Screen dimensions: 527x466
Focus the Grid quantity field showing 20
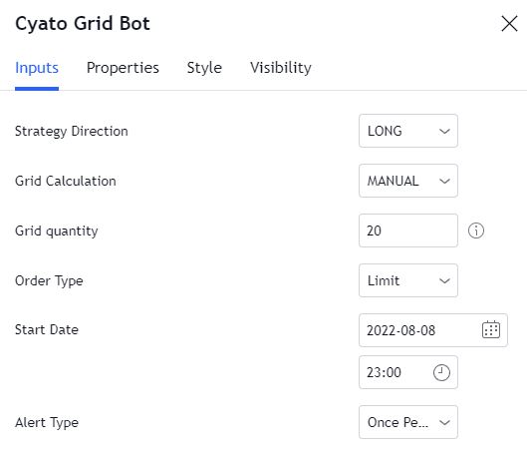[408, 231]
